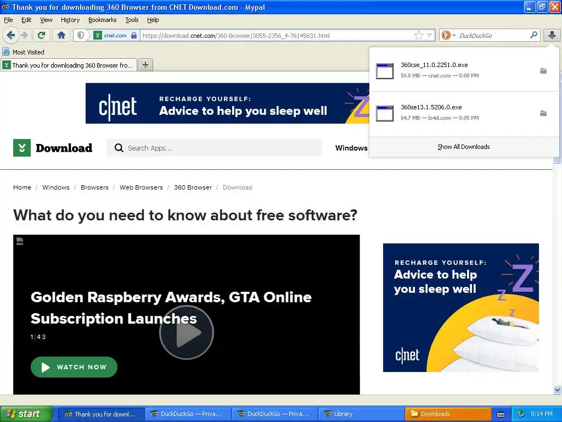The image size is (562, 422).
Task: Open containing folder for 360se13.1.5206.0.exe
Action: 543,113
